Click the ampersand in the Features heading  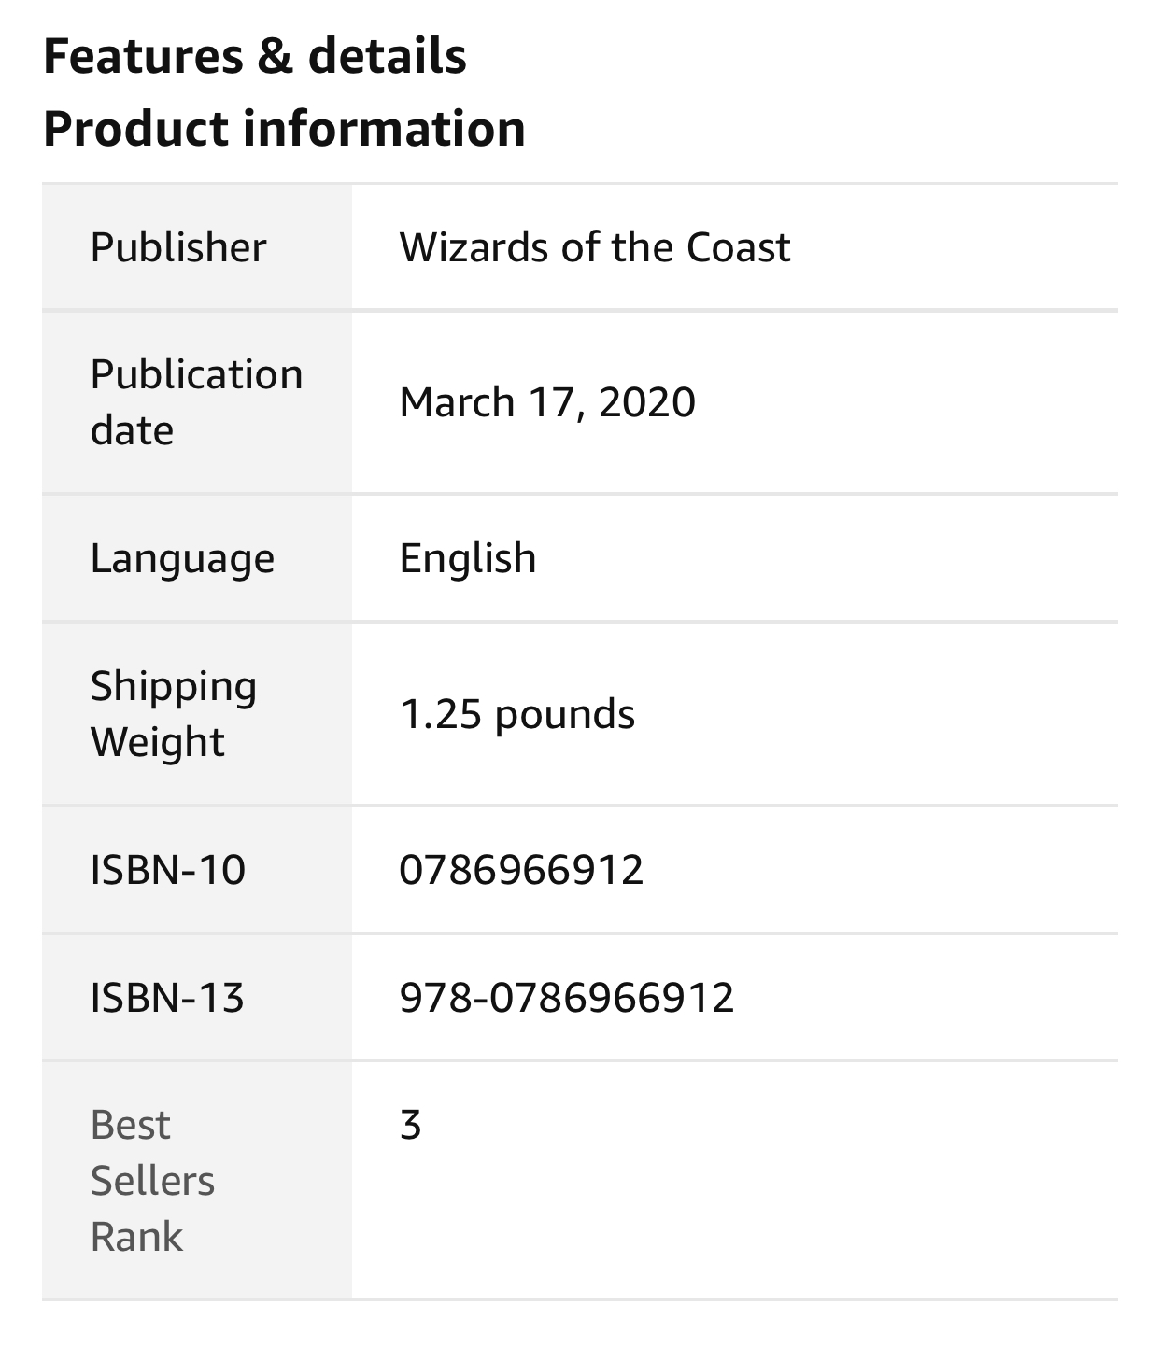pos(275,56)
